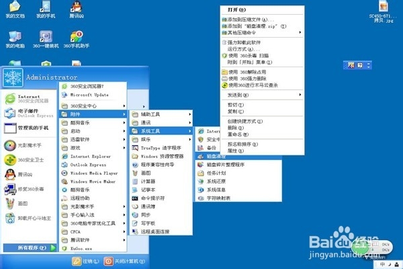
Task: Open 360手机助手 desktop shortcut
Action: [x=77, y=40]
